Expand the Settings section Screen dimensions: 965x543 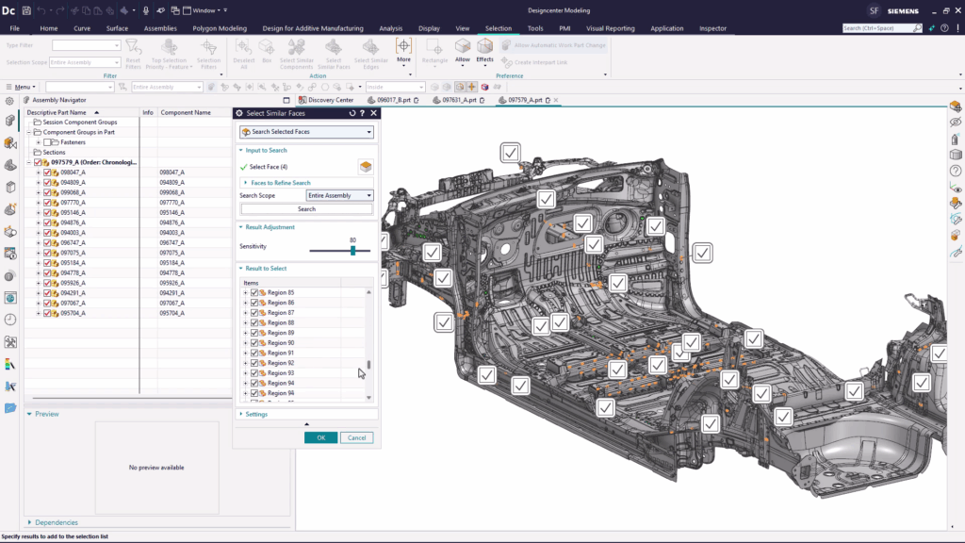tap(255, 414)
